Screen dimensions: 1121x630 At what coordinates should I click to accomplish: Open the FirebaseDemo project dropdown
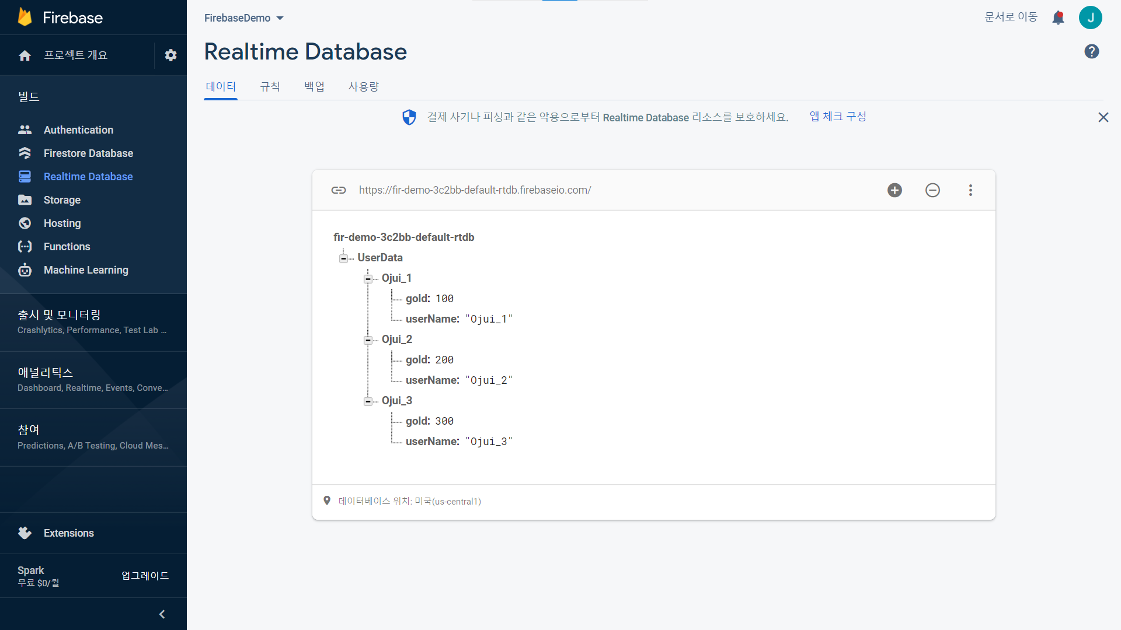243,18
